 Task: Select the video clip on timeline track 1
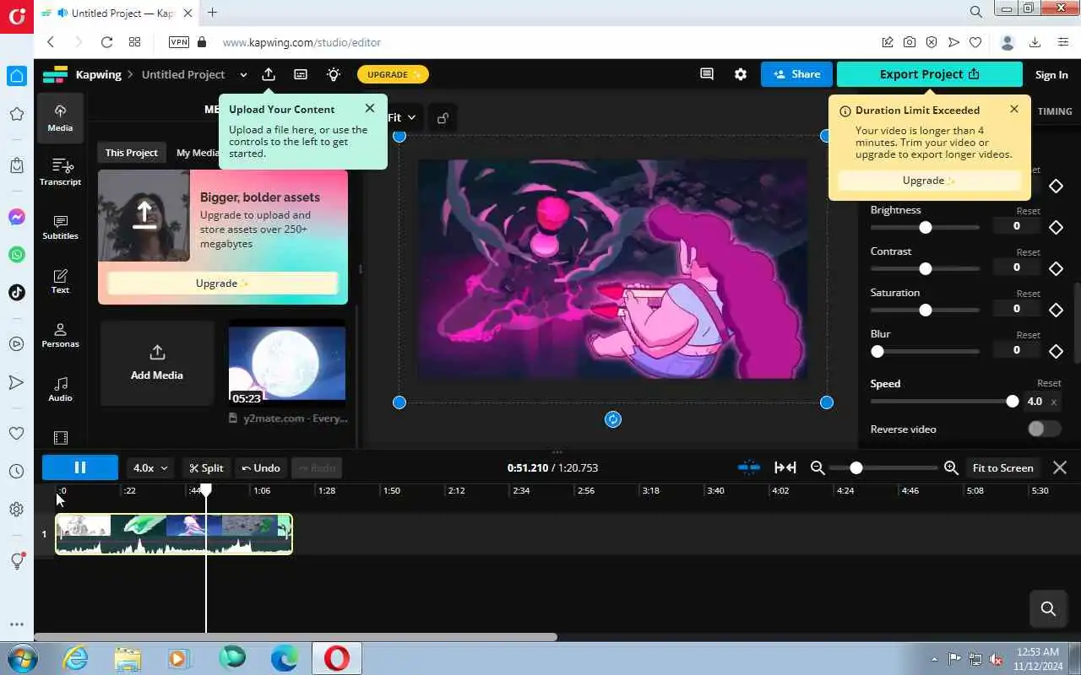(174, 534)
